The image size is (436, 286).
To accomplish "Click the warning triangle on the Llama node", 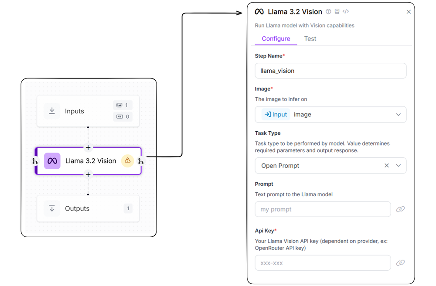I will click(x=127, y=161).
